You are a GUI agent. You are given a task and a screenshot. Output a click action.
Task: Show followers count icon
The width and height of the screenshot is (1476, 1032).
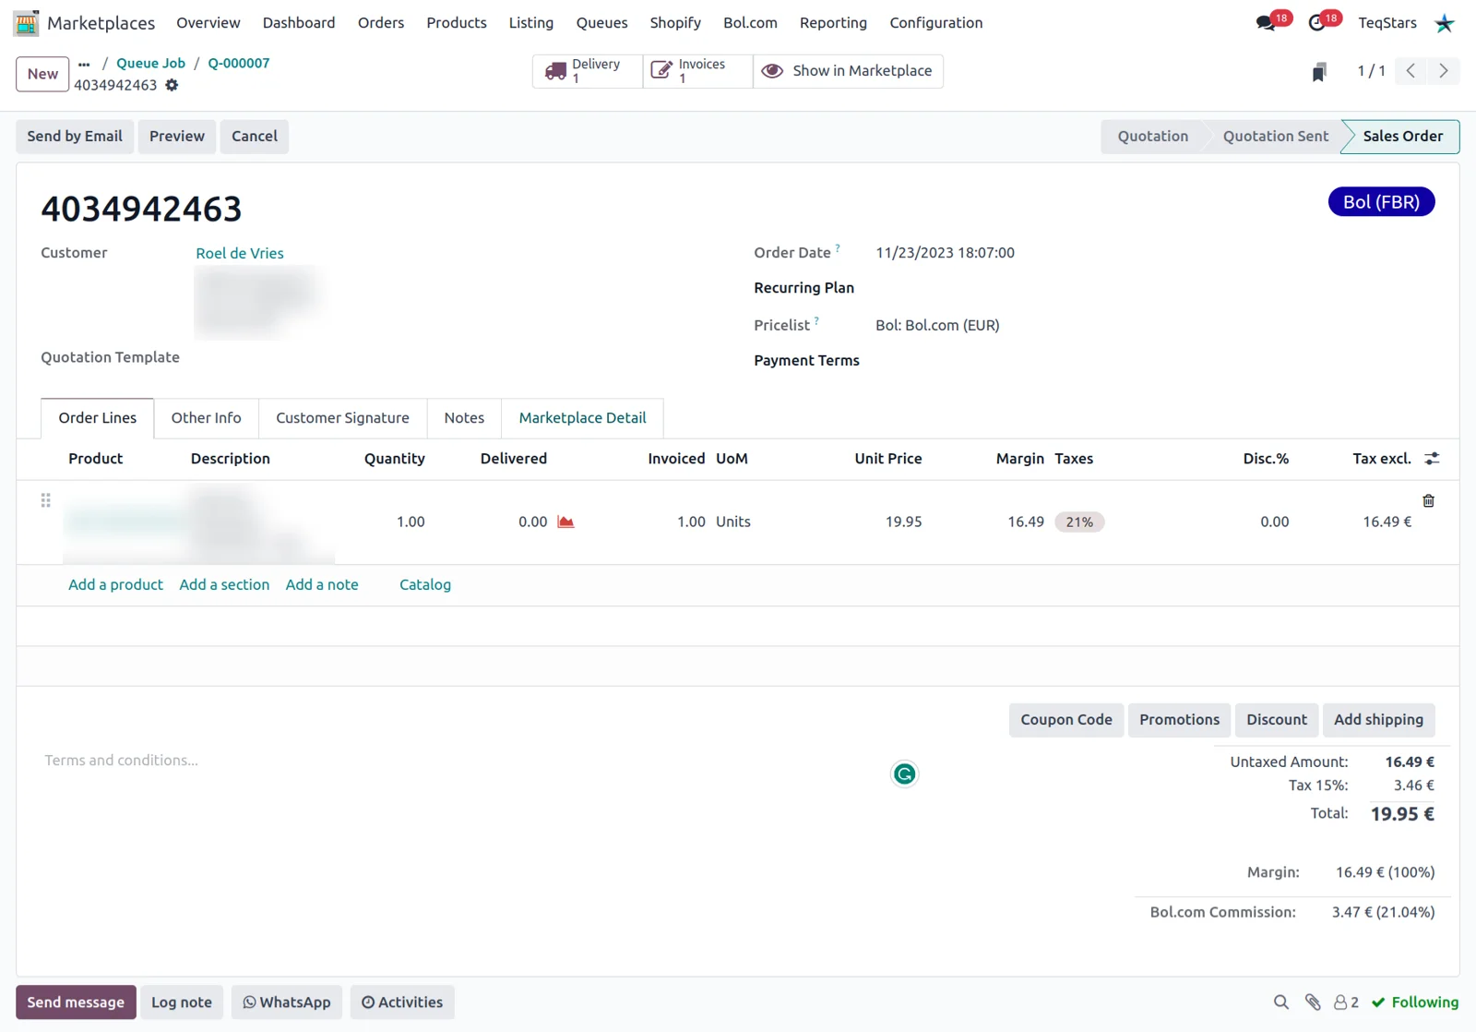pyautogui.click(x=1346, y=1002)
